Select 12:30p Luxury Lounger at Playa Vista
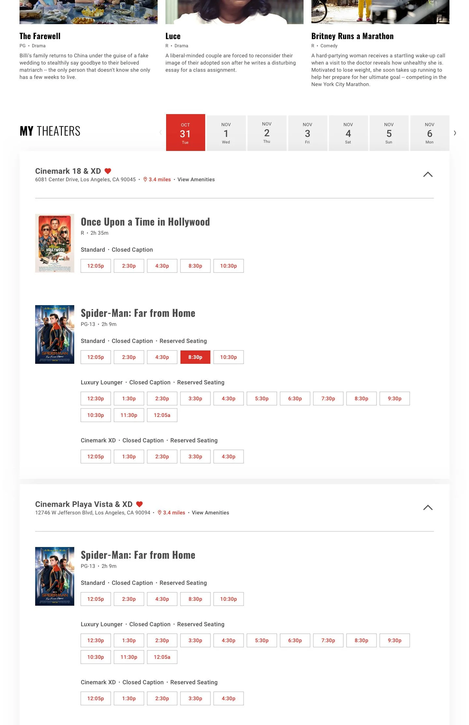Screen dimensions: 469x725 [96, 641]
